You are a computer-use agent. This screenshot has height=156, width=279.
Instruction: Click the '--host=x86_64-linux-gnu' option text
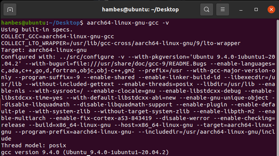pyautogui.click(x=159, y=125)
